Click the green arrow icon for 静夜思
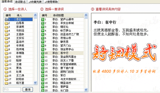 43,42
